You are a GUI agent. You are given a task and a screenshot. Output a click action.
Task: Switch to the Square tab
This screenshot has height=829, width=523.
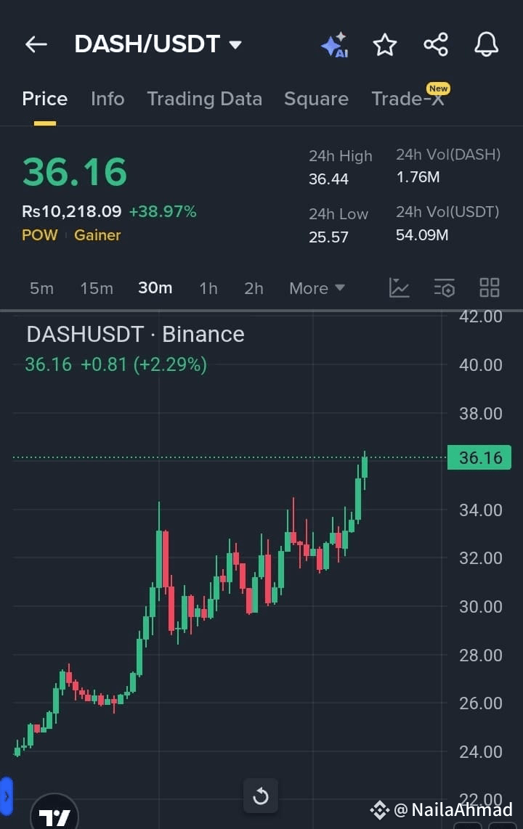[x=316, y=99]
